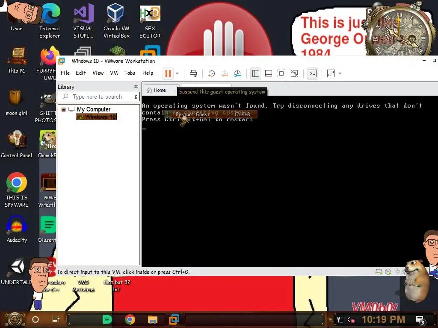
Task: Take a snapshot using the clock-plus icon
Action: coord(211,73)
